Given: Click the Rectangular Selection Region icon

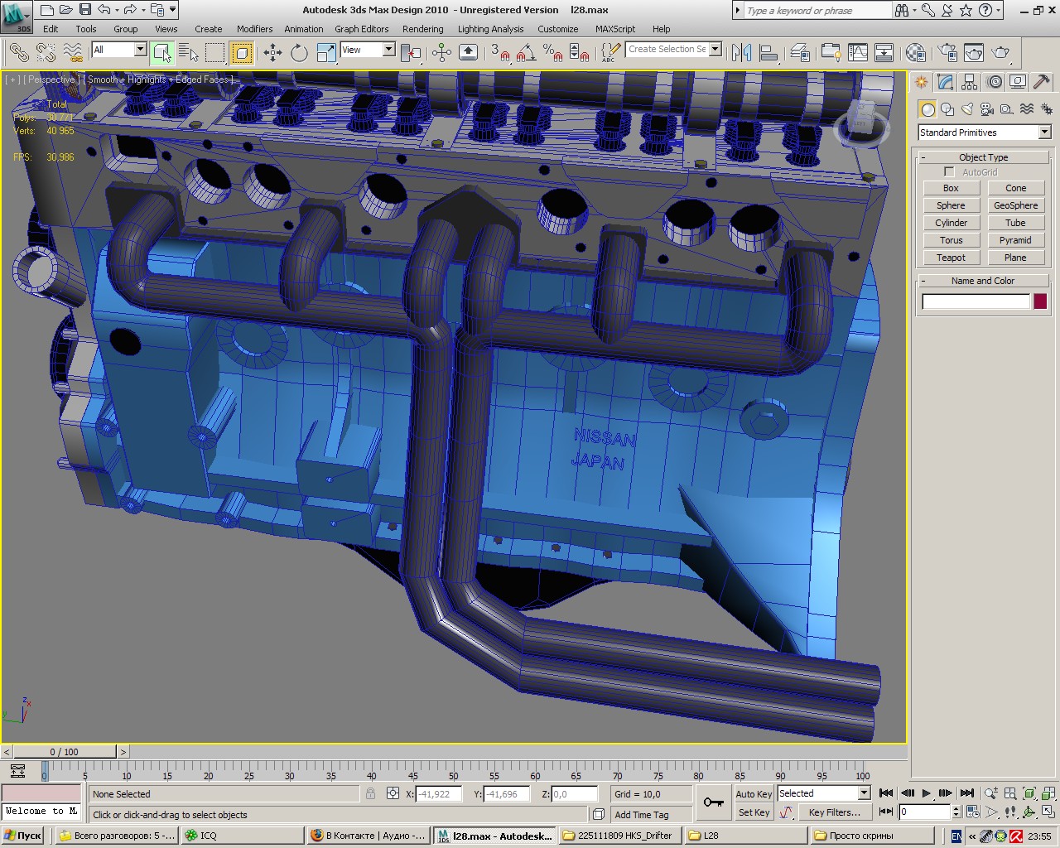Looking at the screenshot, I should [215, 53].
